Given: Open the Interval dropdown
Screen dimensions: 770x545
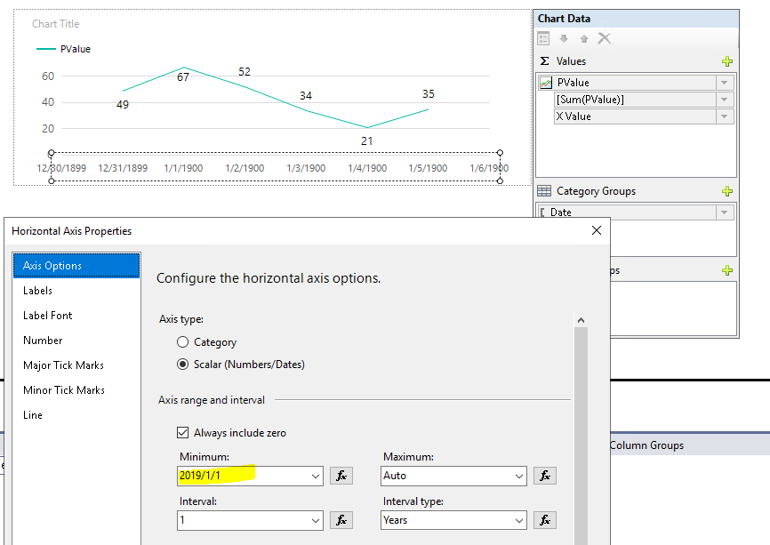Looking at the screenshot, I should point(316,520).
